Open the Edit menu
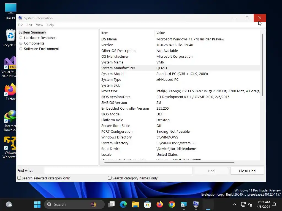Image resolution: width=282 pixels, height=211 pixels. [x=29, y=25]
